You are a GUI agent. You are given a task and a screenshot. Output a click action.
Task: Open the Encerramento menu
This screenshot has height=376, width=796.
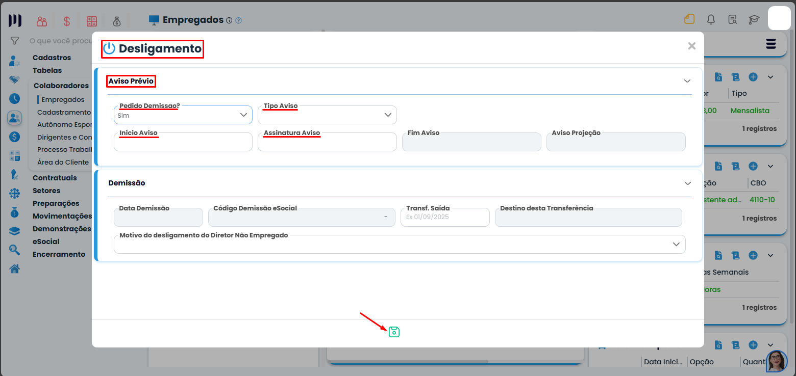pos(59,254)
